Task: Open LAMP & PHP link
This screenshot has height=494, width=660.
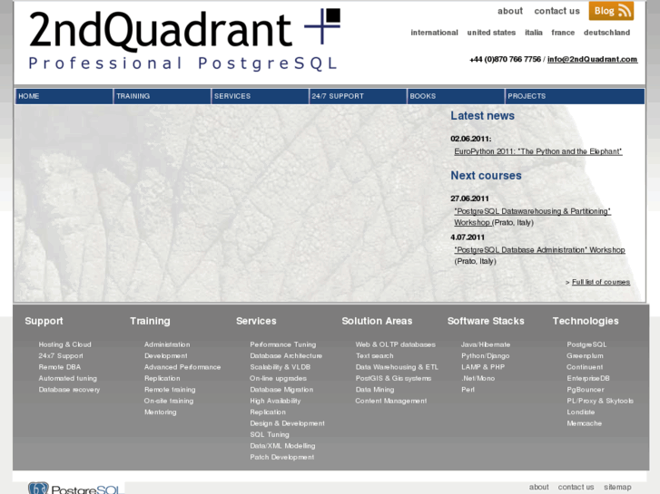Action: (x=483, y=367)
